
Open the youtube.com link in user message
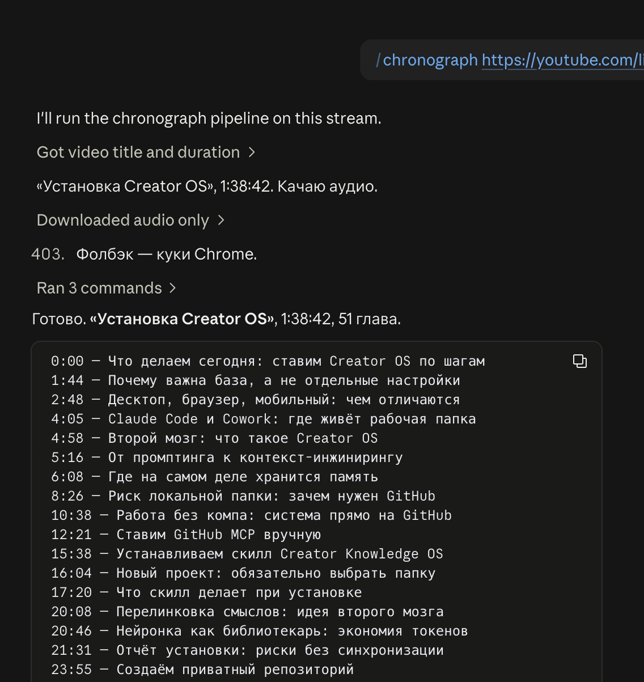pyautogui.click(x=562, y=60)
